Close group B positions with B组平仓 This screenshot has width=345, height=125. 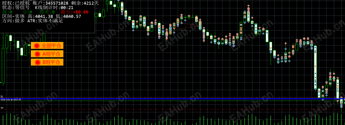pos(47,62)
